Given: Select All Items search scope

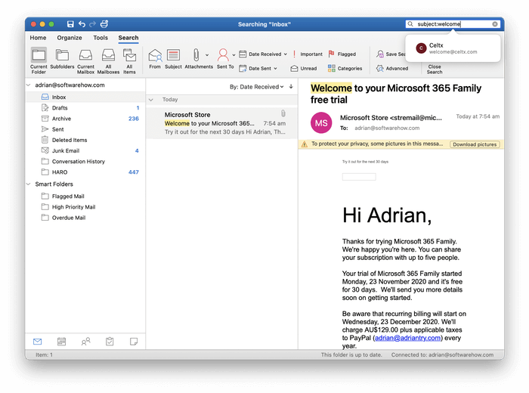Looking at the screenshot, I should [129, 60].
